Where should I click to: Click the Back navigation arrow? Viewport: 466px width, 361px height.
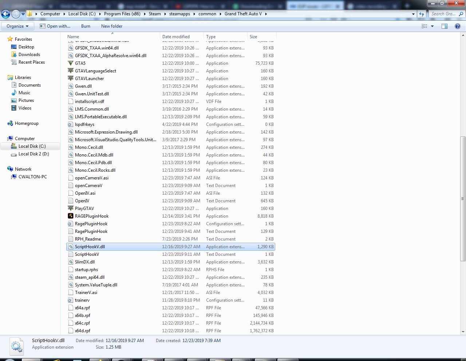5,14
